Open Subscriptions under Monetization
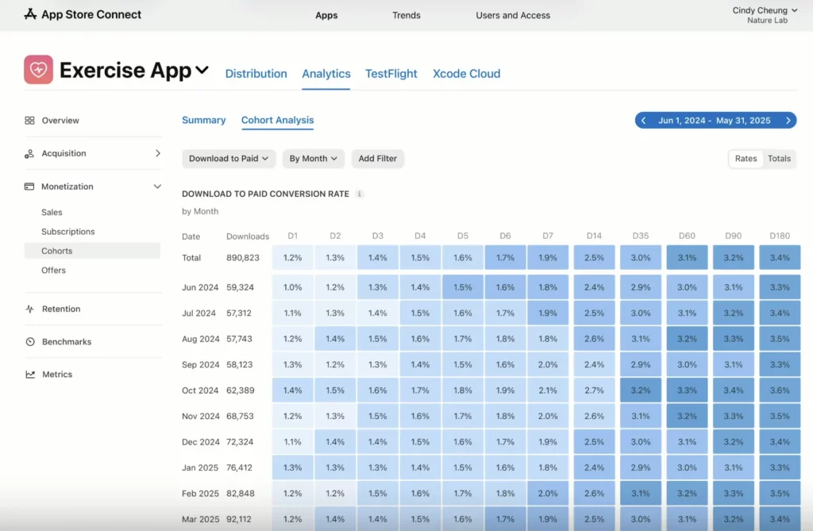Screen dimensions: 813x531 pyautogui.click(x=68, y=232)
